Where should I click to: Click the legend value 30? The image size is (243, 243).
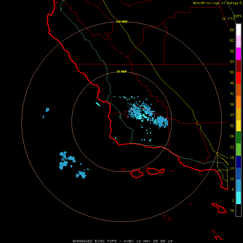pos(232,126)
